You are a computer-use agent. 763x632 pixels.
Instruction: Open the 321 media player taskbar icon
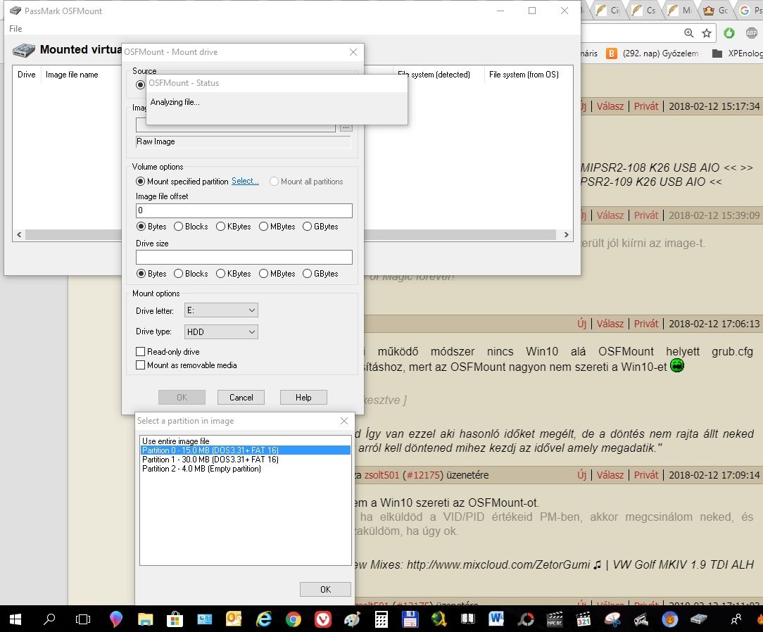tap(583, 619)
